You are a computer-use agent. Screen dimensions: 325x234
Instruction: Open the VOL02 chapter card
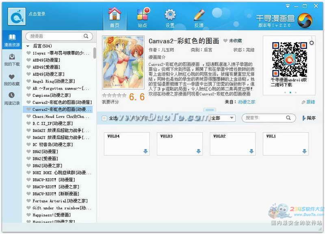pos(232,144)
